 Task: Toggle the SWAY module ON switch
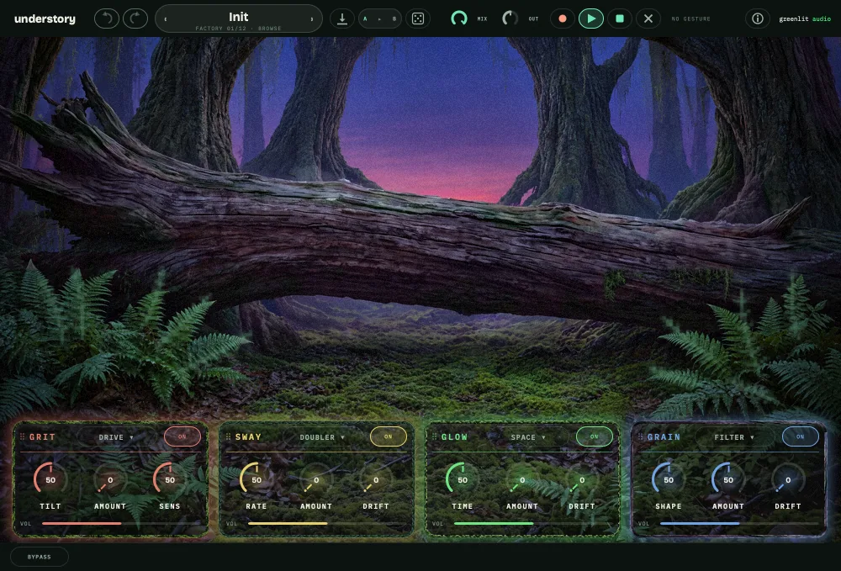pos(389,436)
